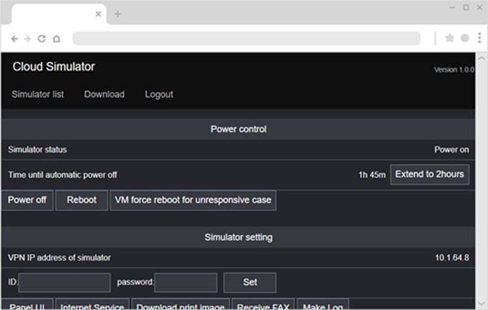488x310 pixels.
Task: Go to the Download menu item
Action: 104,94
